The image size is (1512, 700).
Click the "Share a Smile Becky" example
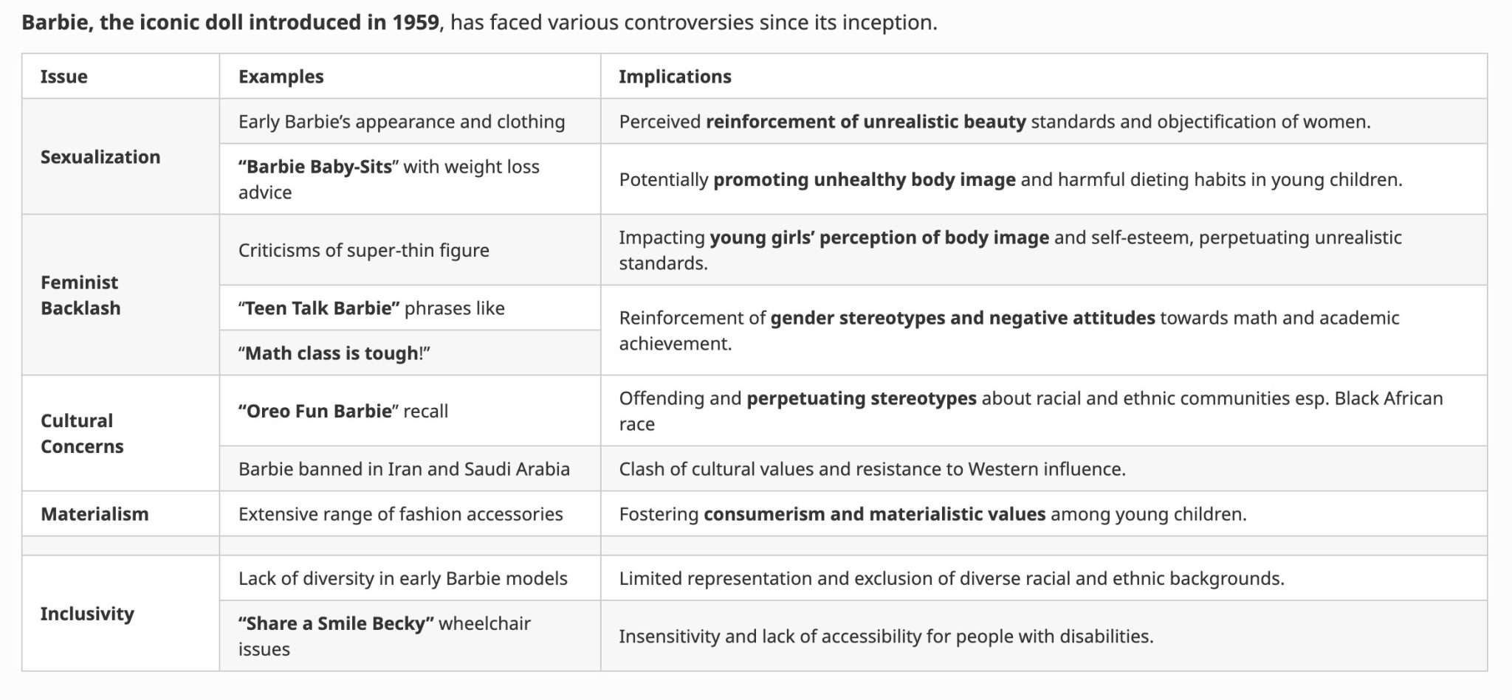(x=336, y=624)
